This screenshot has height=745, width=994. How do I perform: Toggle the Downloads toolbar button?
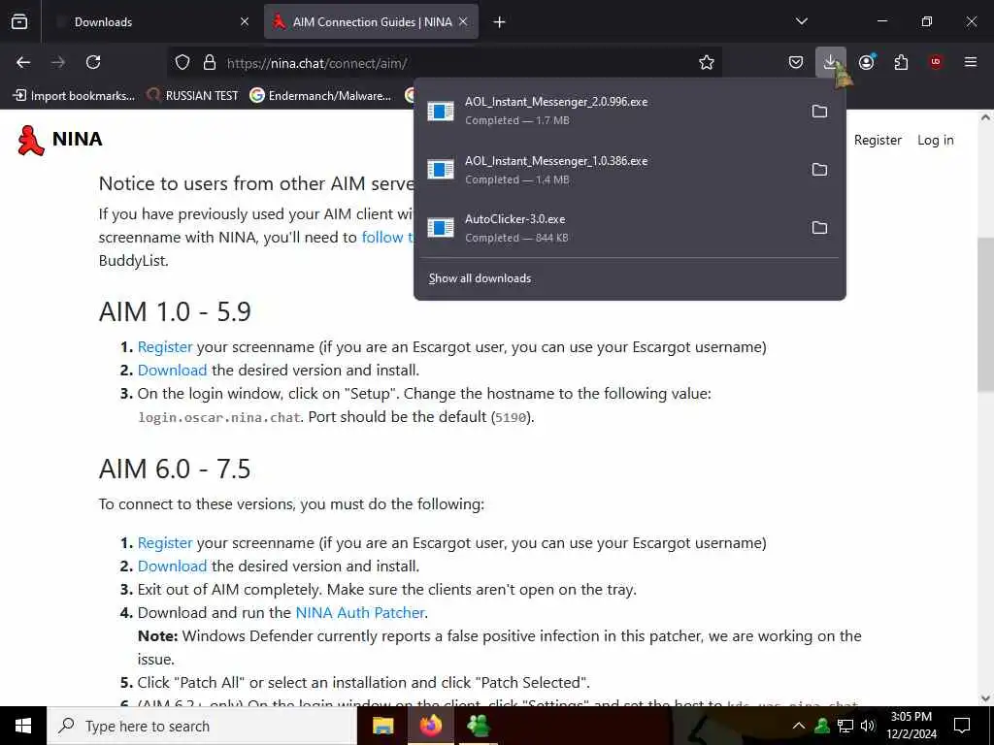click(x=831, y=62)
